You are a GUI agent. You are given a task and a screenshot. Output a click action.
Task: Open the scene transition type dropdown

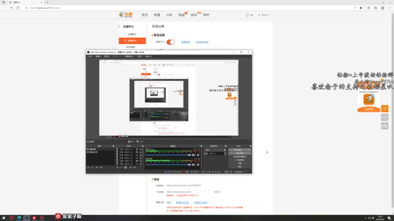tap(214, 150)
